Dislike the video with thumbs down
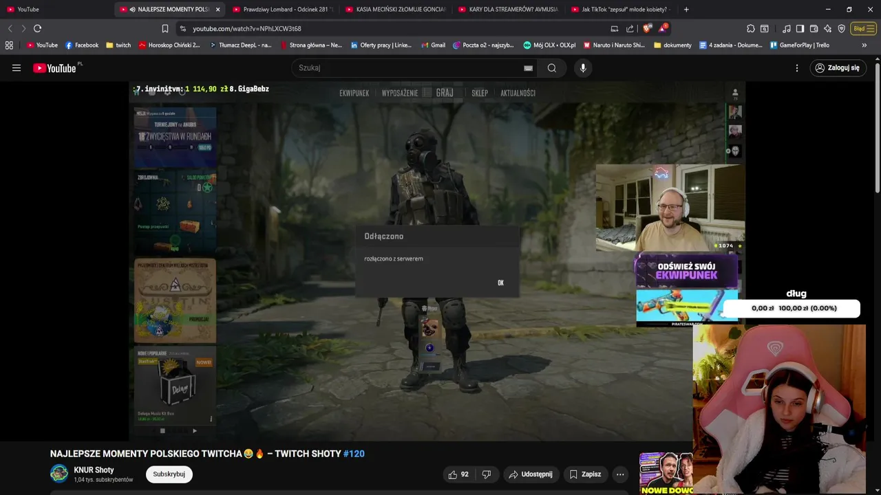Image resolution: width=881 pixels, height=495 pixels. pyautogui.click(x=487, y=474)
